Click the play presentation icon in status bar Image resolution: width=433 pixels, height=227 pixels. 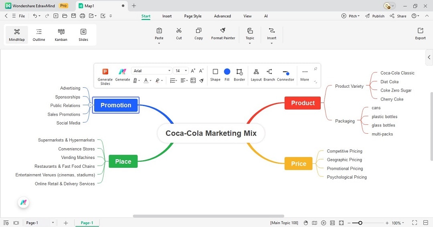324,223
